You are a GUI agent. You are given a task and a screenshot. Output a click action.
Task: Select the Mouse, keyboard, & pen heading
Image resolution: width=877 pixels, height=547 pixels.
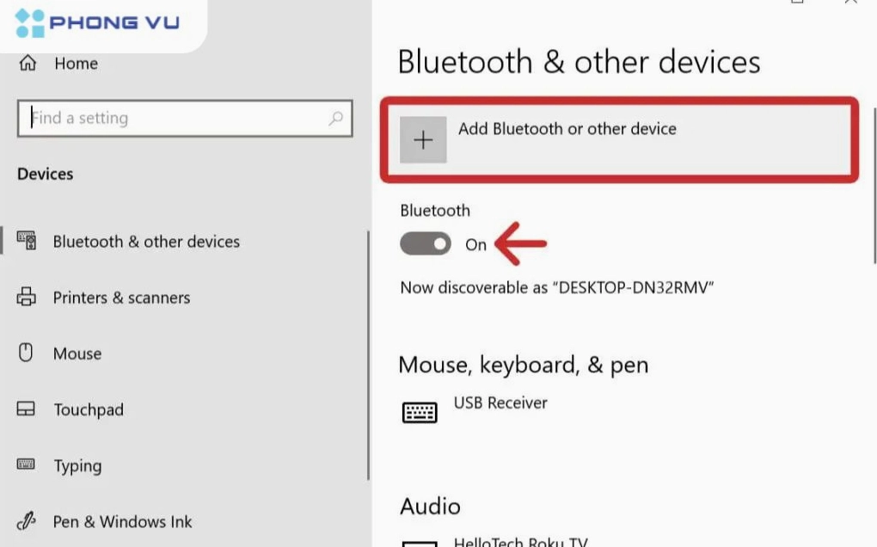tap(524, 365)
